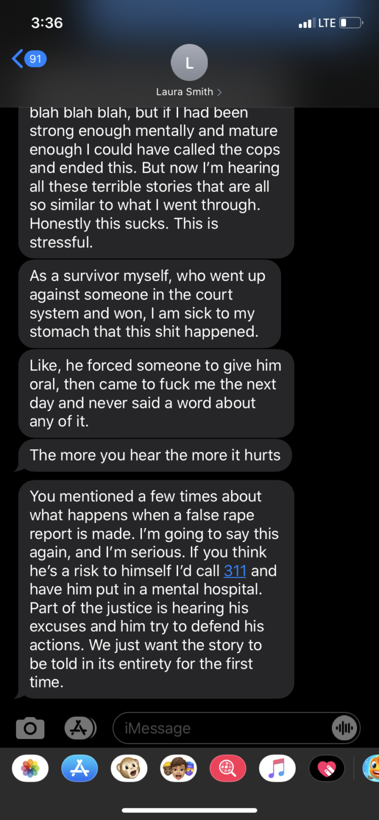The width and height of the screenshot is (379, 820).
Task: Tap the 311 phone number link
Action: (x=235, y=571)
